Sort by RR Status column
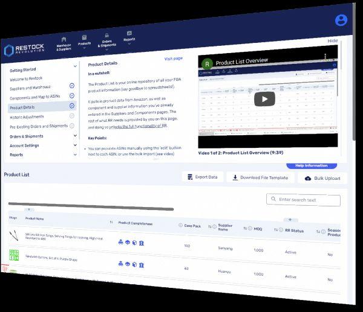363x312 pixels. [x=318, y=232]
